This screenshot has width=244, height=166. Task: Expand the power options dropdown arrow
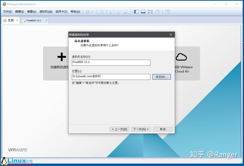[x=93, y=12]
